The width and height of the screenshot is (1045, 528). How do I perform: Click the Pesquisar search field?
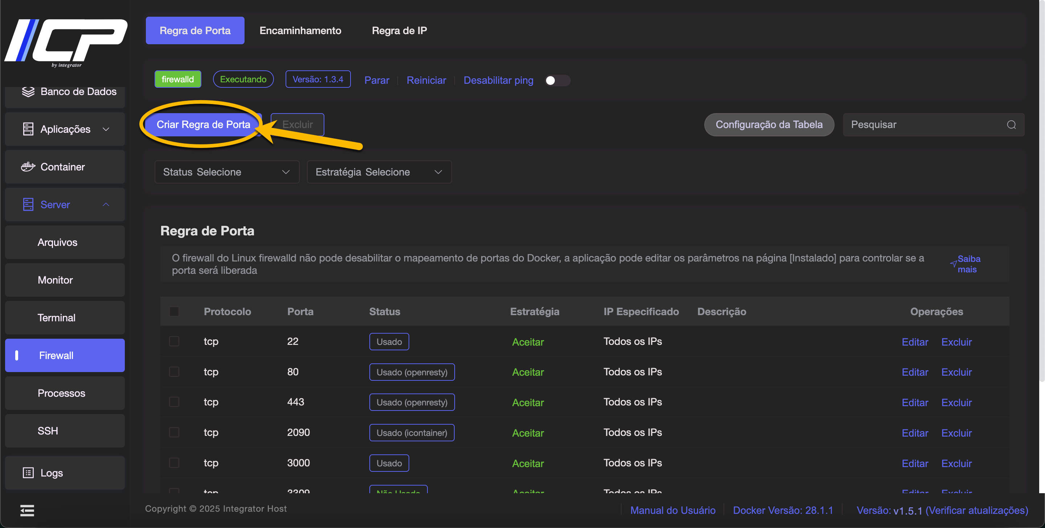(925, 125)
